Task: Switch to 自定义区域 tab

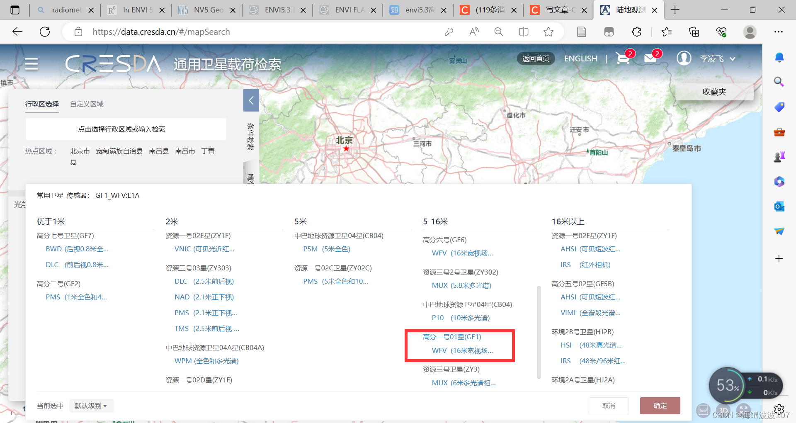Action: (87, 104)
